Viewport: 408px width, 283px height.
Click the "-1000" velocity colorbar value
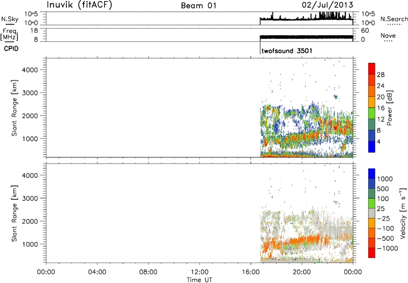pos(387,248)
